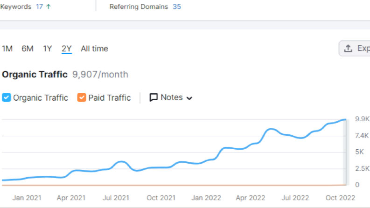Click the Jan 2021 axis label
370x208 pixels.
27,198
